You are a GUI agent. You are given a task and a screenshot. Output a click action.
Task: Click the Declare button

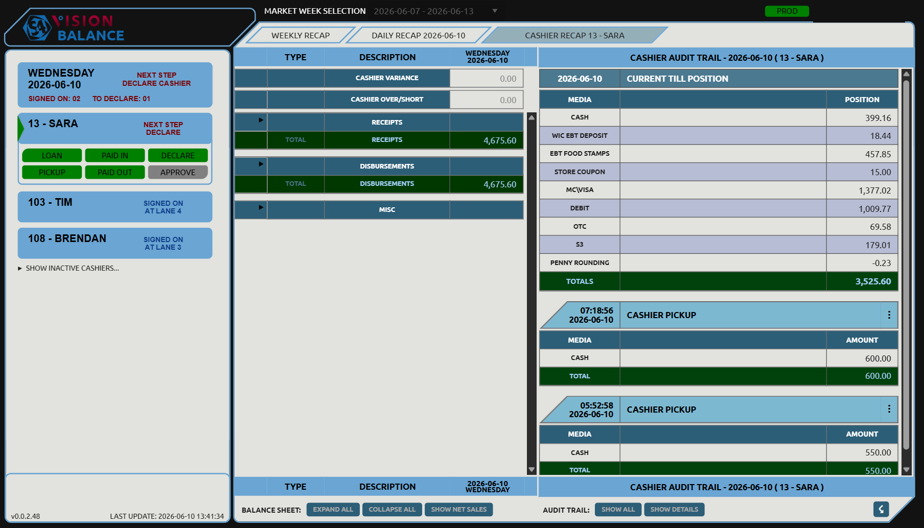pyautogui.click(x=178, y=155)
